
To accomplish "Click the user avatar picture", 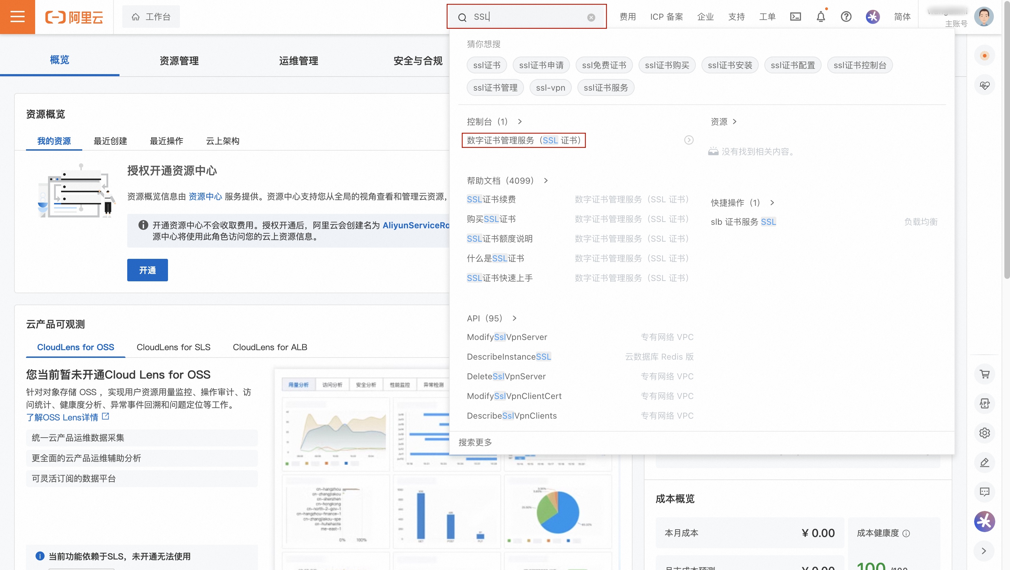I will [x=984, y=17].
